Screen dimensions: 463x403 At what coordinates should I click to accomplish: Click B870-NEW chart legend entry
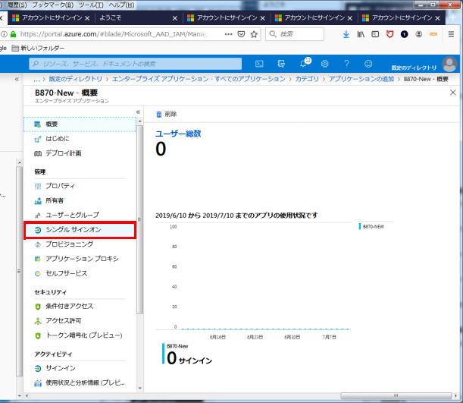371,226
